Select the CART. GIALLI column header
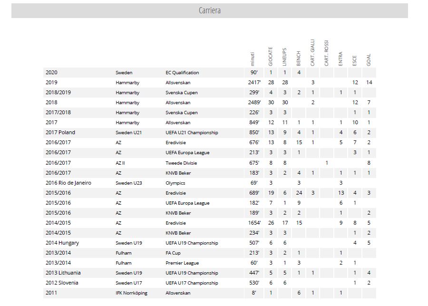Viewport: 428px width, 306px height. coord(312,53)
